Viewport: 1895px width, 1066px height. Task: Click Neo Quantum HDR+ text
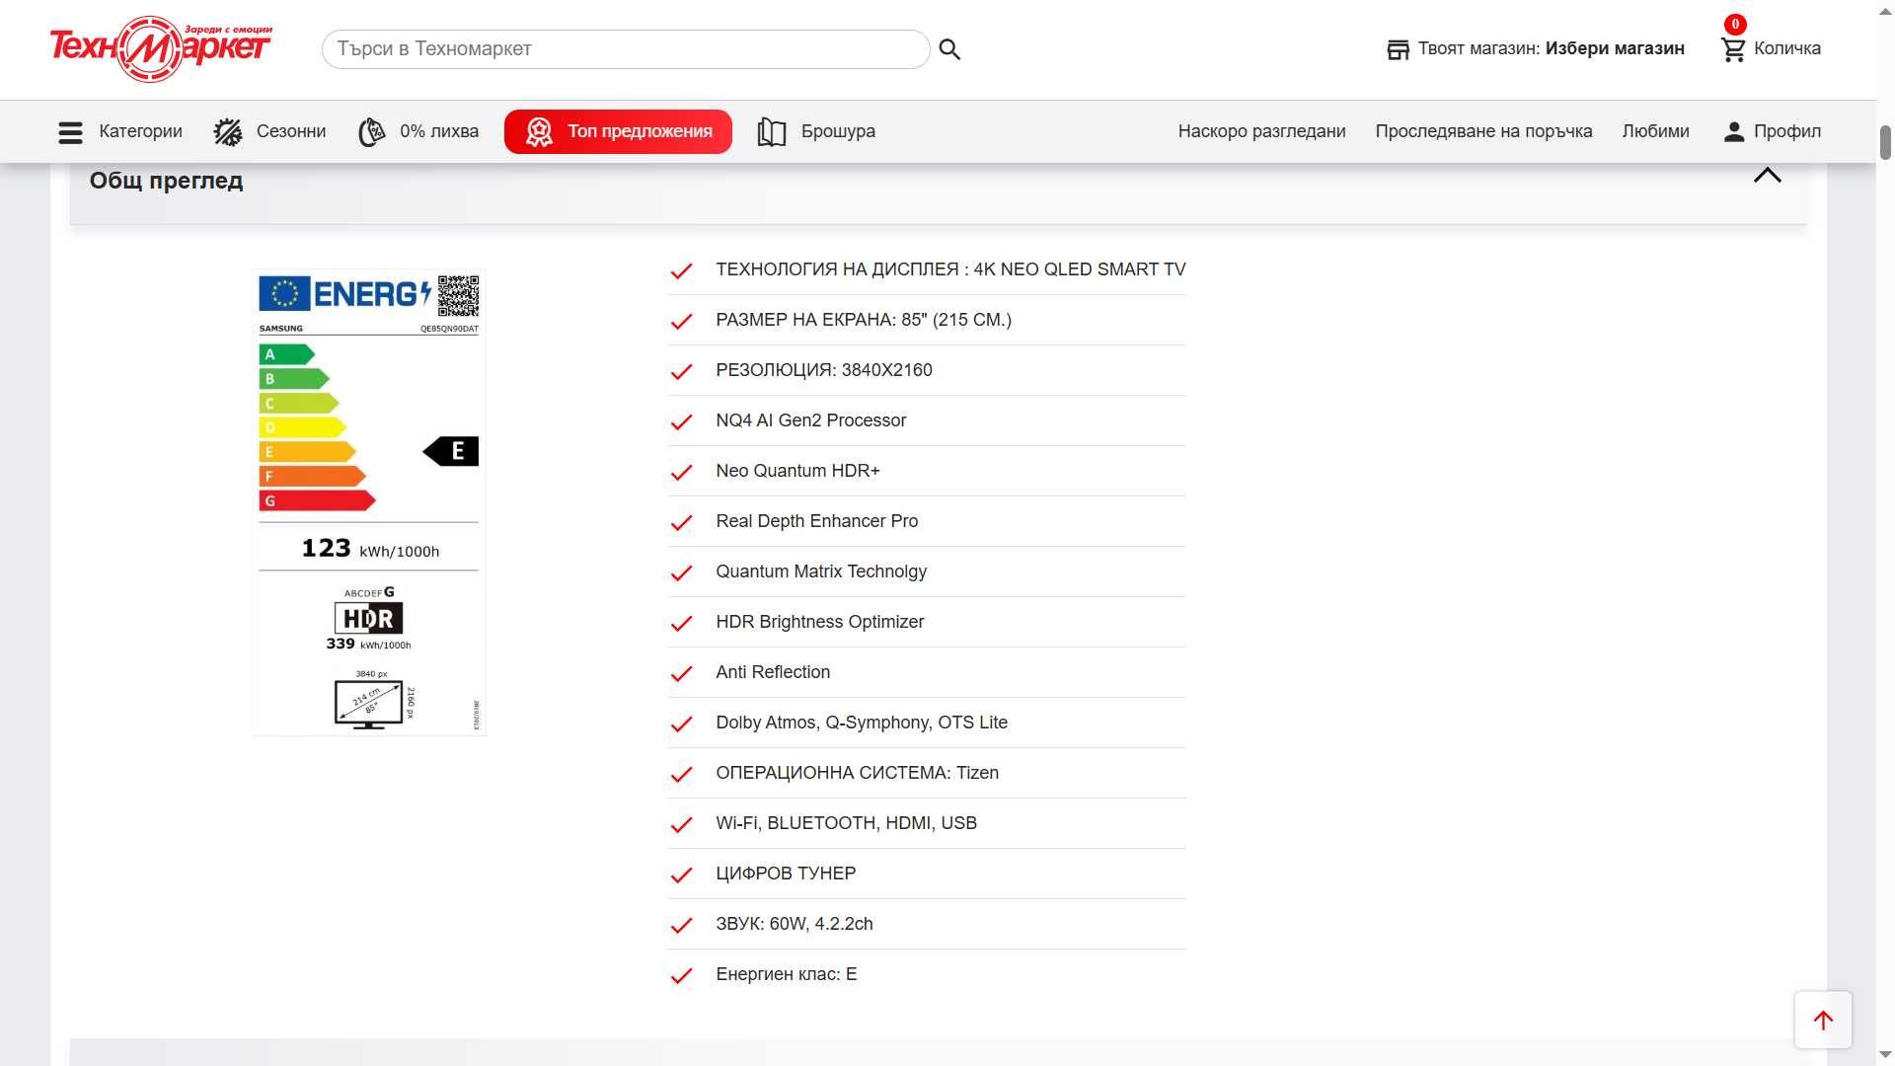(x=797, y=471)
